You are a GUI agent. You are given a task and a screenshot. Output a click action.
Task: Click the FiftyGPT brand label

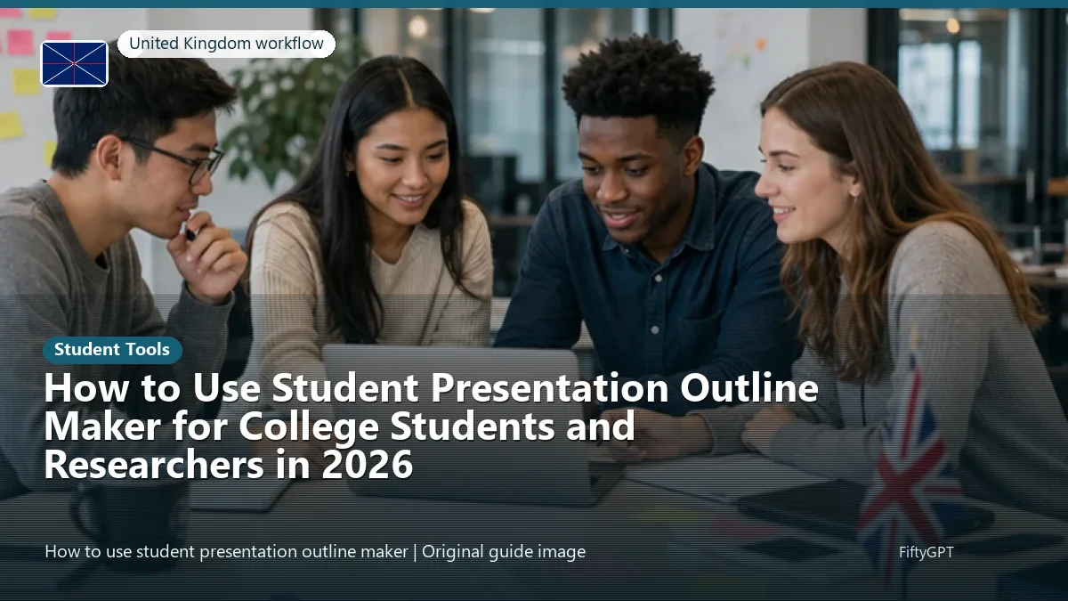tap(926, 552)
